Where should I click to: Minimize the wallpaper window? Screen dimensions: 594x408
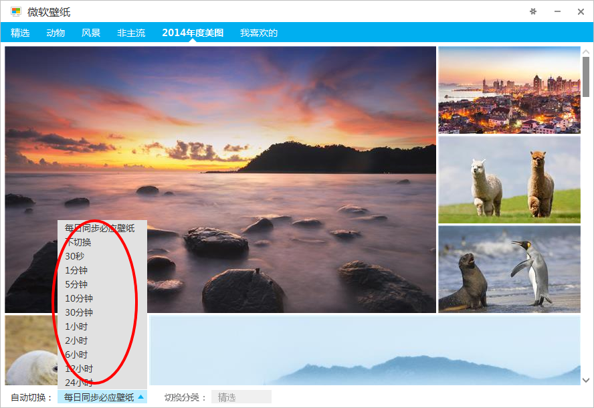pos(557,12)
